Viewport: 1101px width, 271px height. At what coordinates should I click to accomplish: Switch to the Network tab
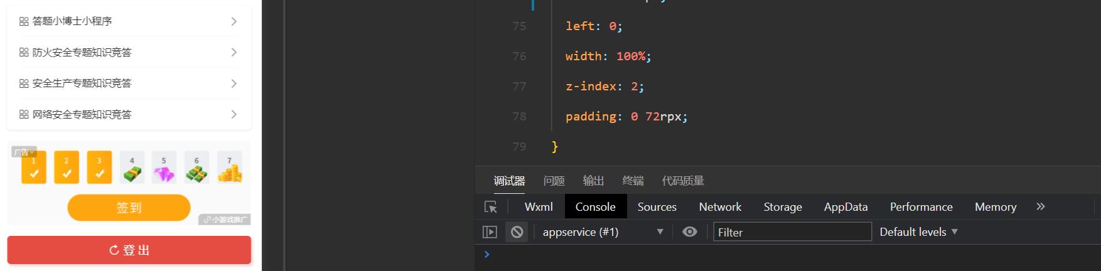pos(720,207)
